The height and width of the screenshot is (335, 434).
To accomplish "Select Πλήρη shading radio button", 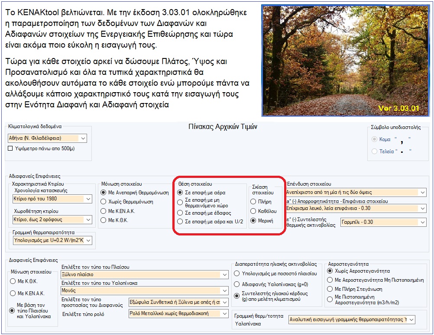I will 253,202.
